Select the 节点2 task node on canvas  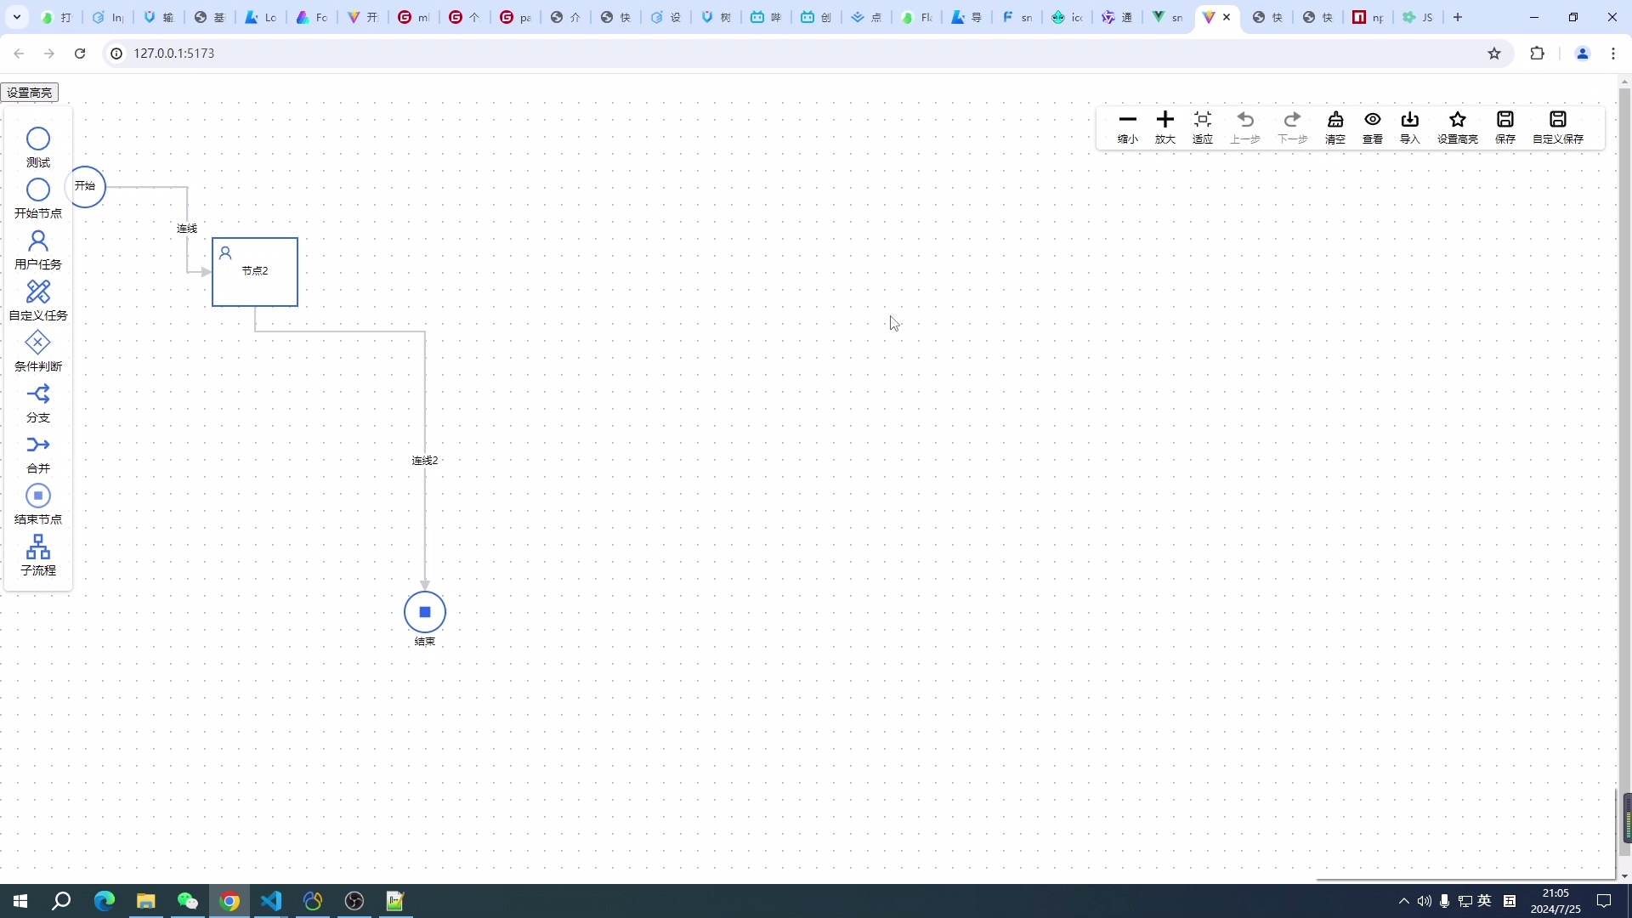coord(255,272)
